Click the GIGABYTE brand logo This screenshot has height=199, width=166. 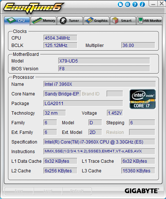[142, 191]
